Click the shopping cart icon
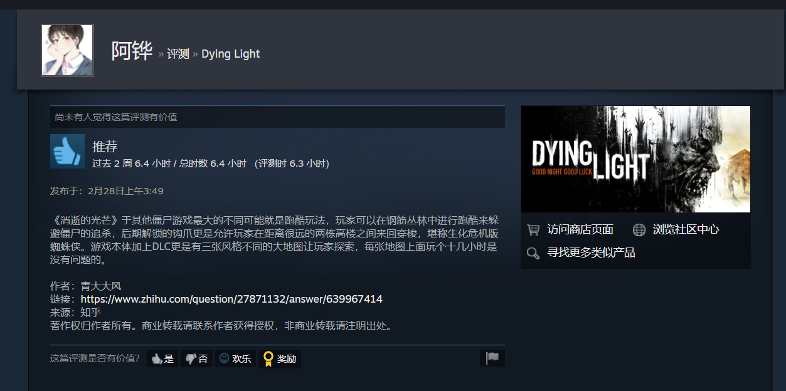Image resolution: width=786 pixels, height=391 pixels. pos(533,229)
